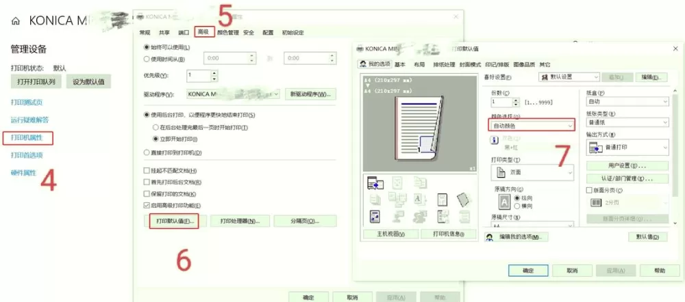Click the A4 page preview thumbnail
The image size is (685, 302).
click(x=419, y=128)
